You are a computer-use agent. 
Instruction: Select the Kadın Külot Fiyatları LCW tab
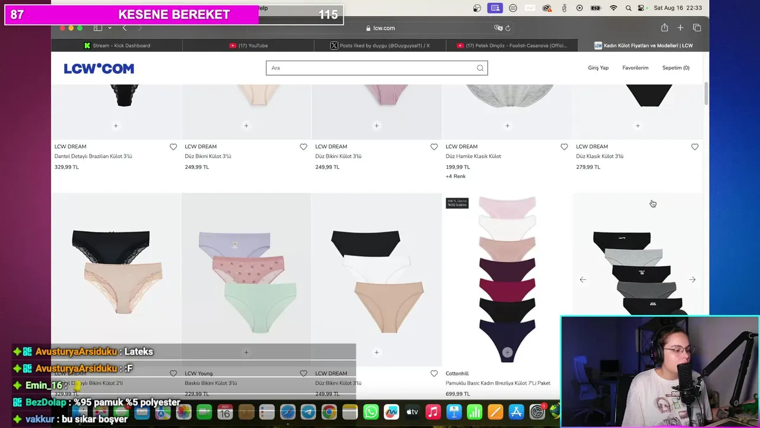[643, 45]
